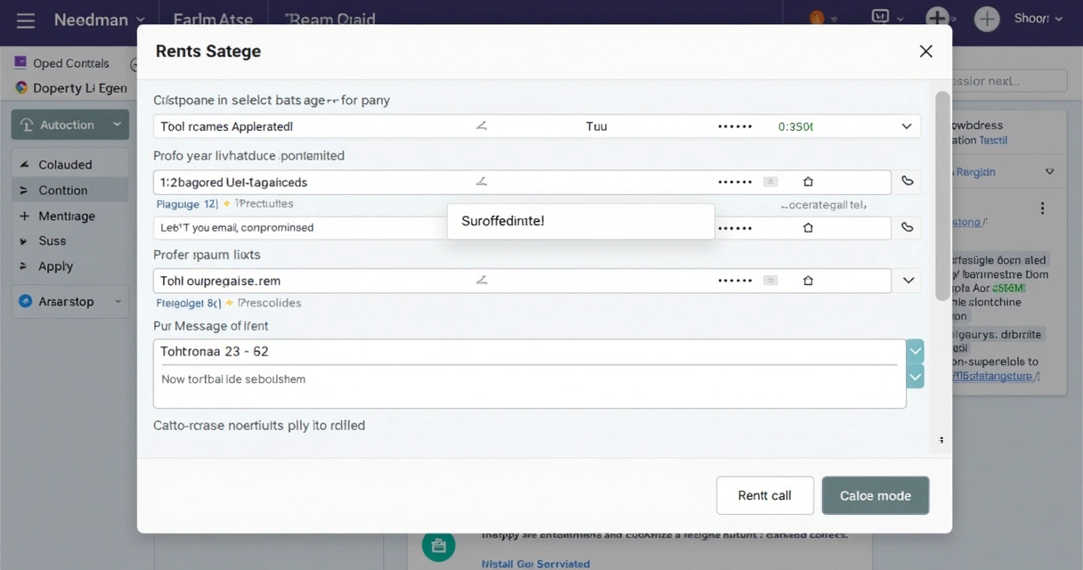This screenshot has height=570, width=1083.
Task: Click the green 0:3S0( value
Action: pos(795,126)
